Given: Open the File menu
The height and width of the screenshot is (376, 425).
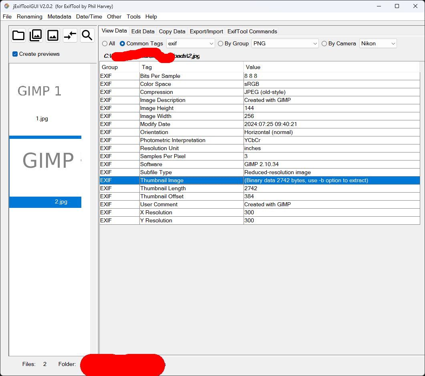Looking at the screenshot, I should click(x=7, y=16).
